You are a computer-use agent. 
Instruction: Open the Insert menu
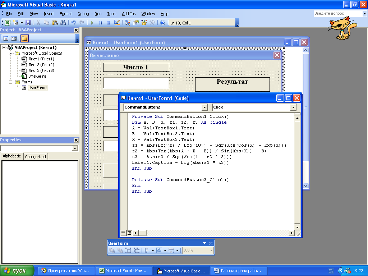click(49, 14)
